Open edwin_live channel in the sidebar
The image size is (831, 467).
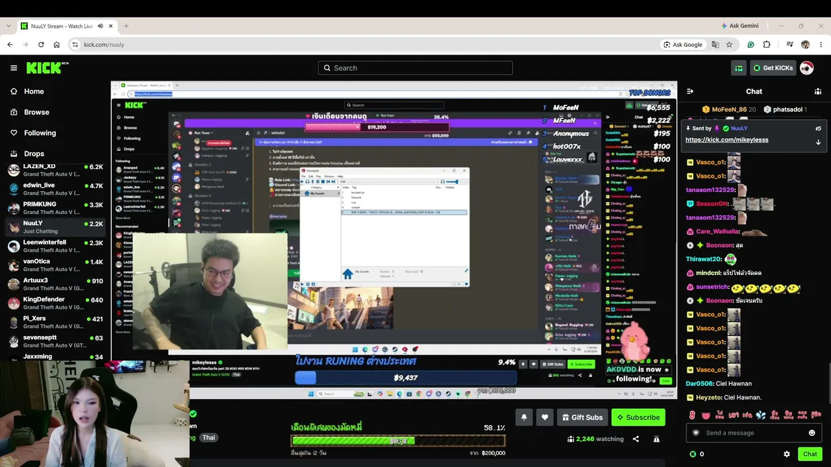pos(55,189)
